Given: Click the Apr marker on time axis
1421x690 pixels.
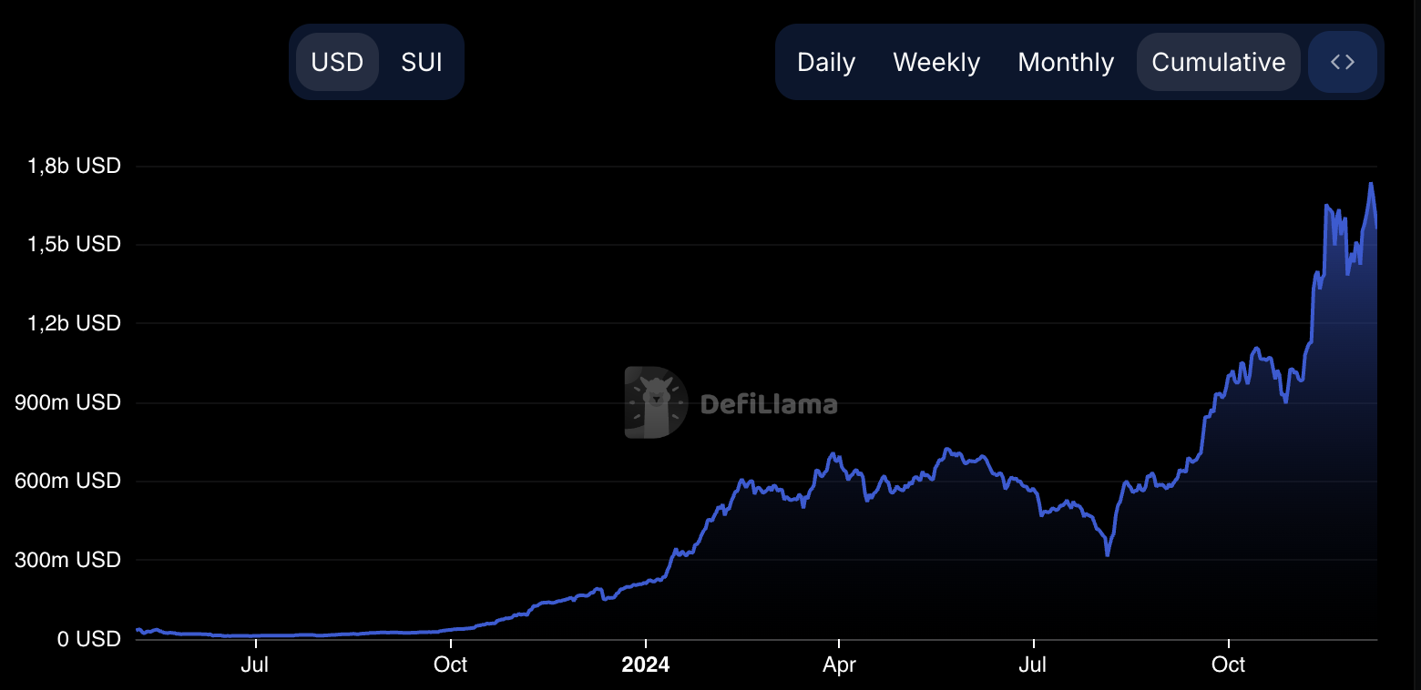Looking at the screenshot, I should 839,665.
